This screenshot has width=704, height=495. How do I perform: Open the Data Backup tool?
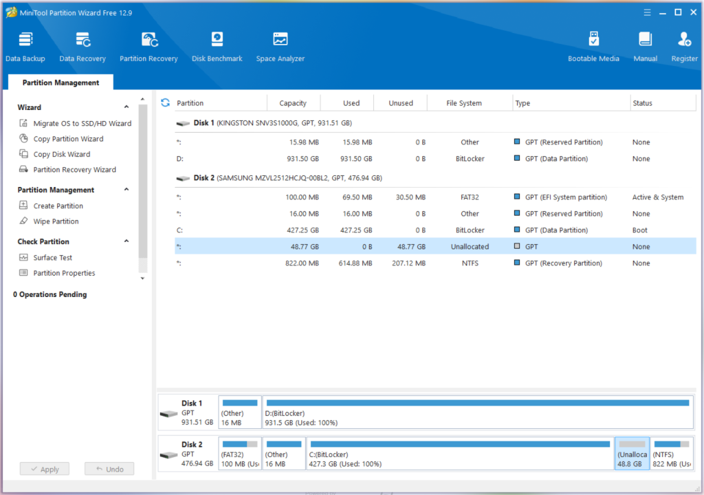click(25, 46)
